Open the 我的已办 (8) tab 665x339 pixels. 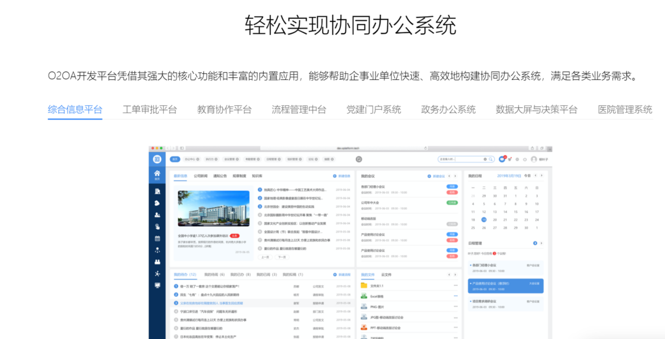point(241,275)
